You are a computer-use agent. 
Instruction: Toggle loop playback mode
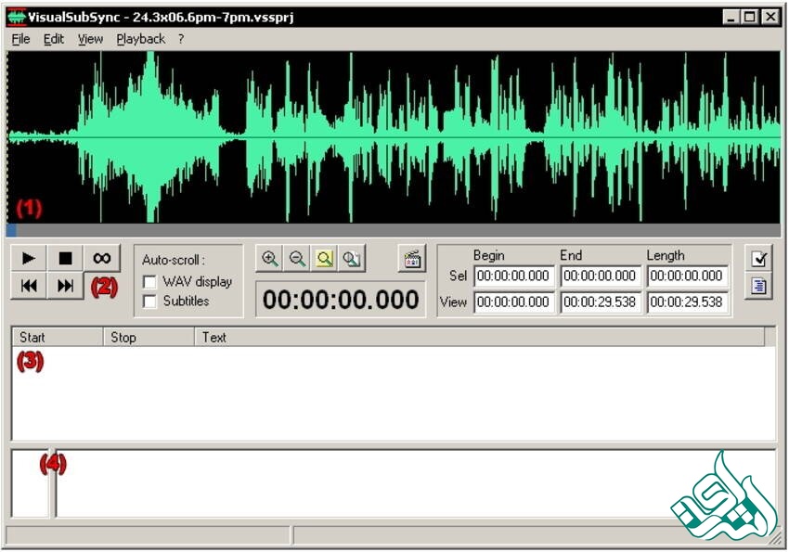click(102, 257)
